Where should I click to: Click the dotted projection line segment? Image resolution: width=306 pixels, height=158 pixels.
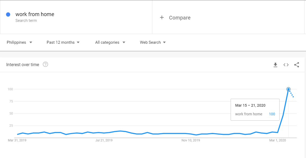[291, 94]
